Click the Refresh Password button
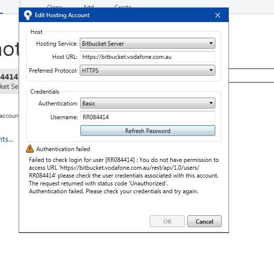This screenshot has height=259, width=274. 147,130
